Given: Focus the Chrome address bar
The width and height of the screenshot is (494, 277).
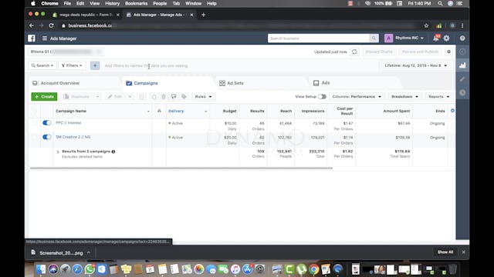Looking at the screenshot, I should (x=241, y=25).
